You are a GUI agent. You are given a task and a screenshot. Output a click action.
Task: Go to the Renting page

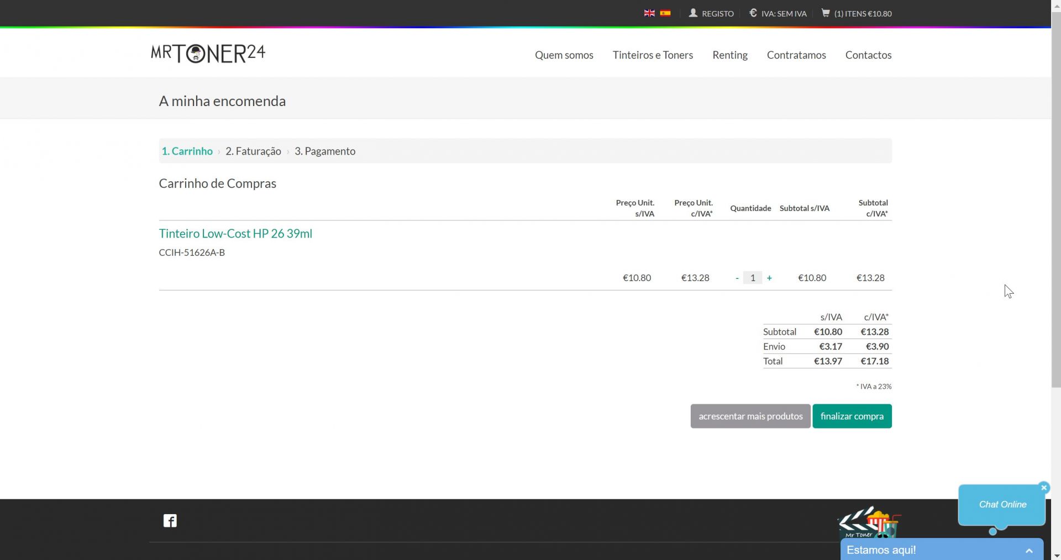point(729,55)
